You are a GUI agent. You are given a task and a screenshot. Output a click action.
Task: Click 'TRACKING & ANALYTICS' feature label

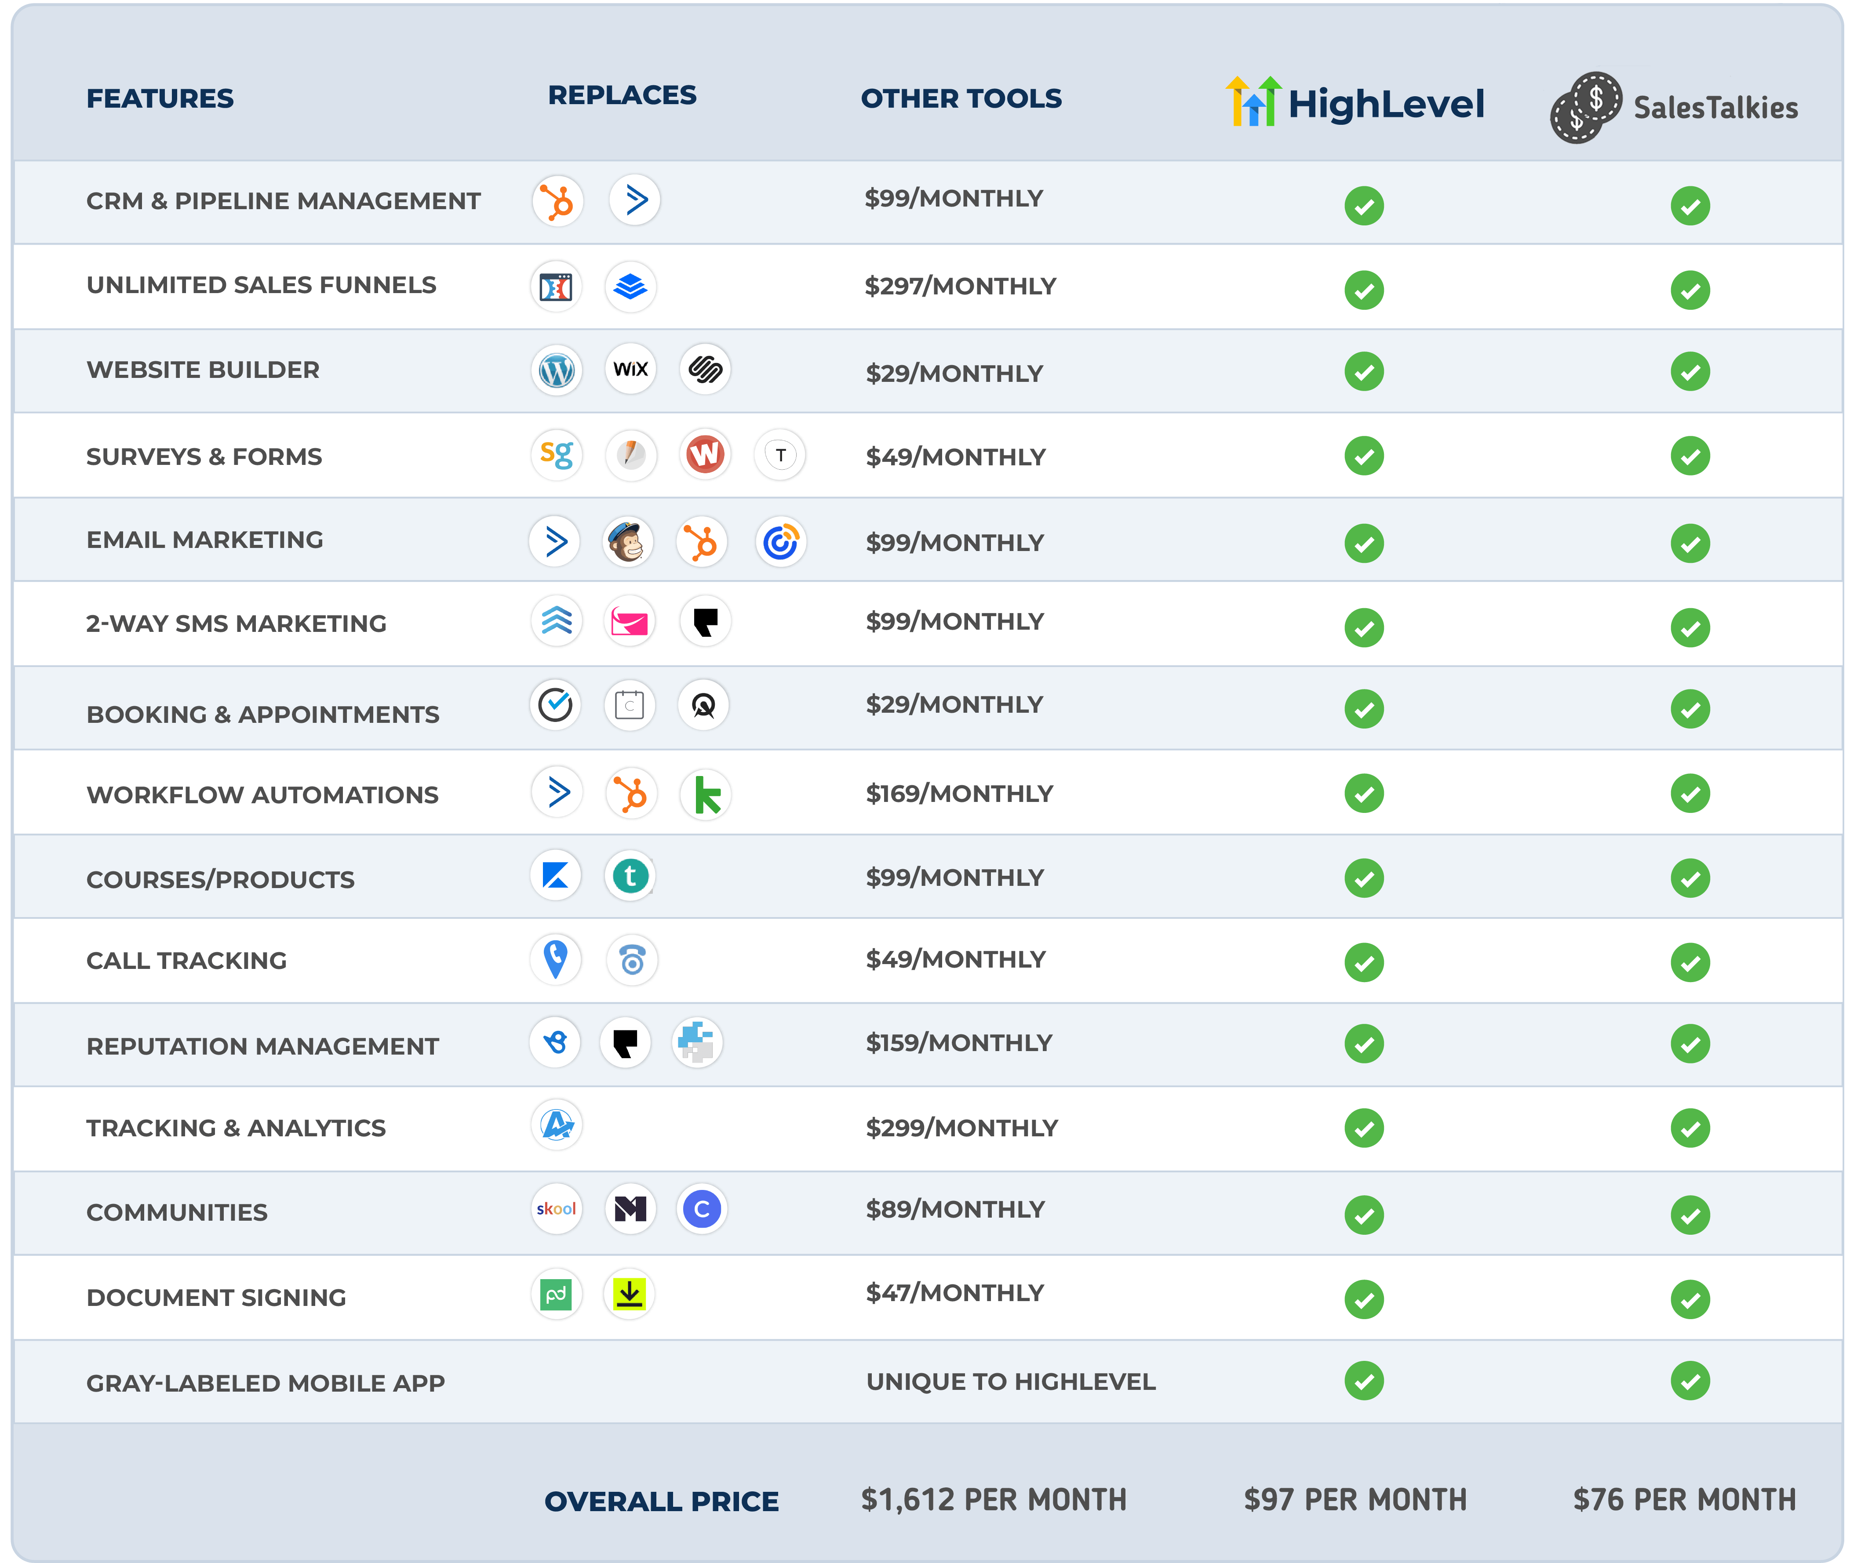[236, 1128]
